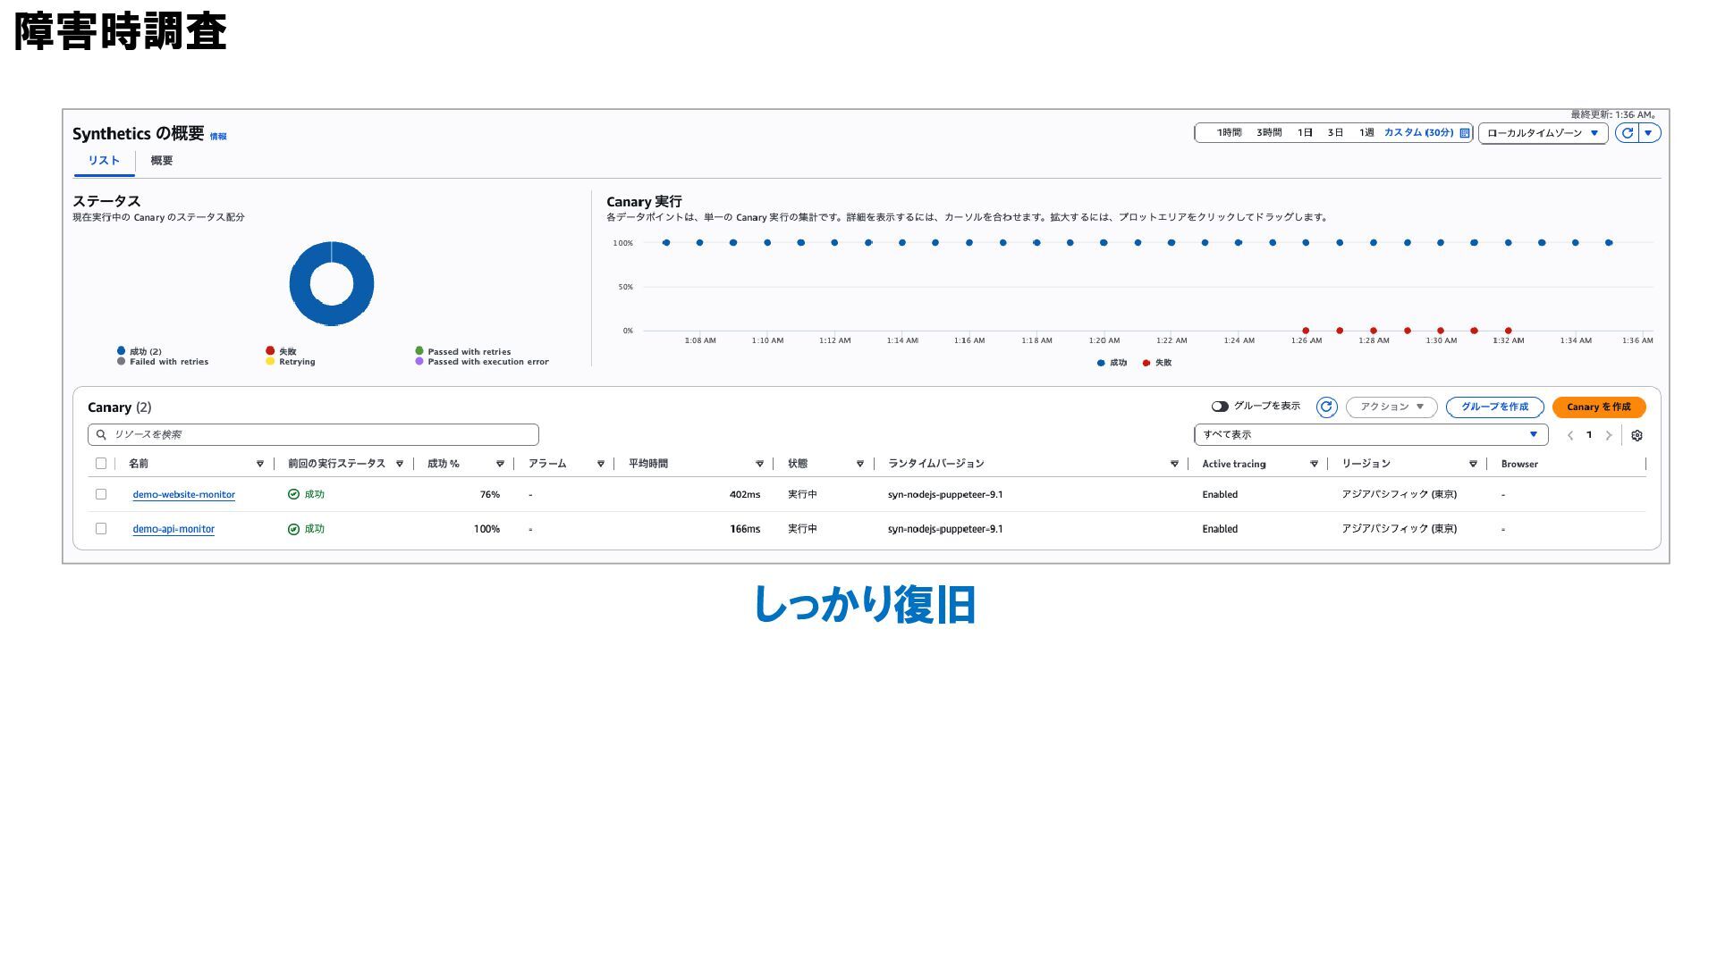This screenshot has height=965, width=1717.
Task: Open the ローカルタイムゾーン selector
Action: pyautogui.click(x=1542, y=133)
